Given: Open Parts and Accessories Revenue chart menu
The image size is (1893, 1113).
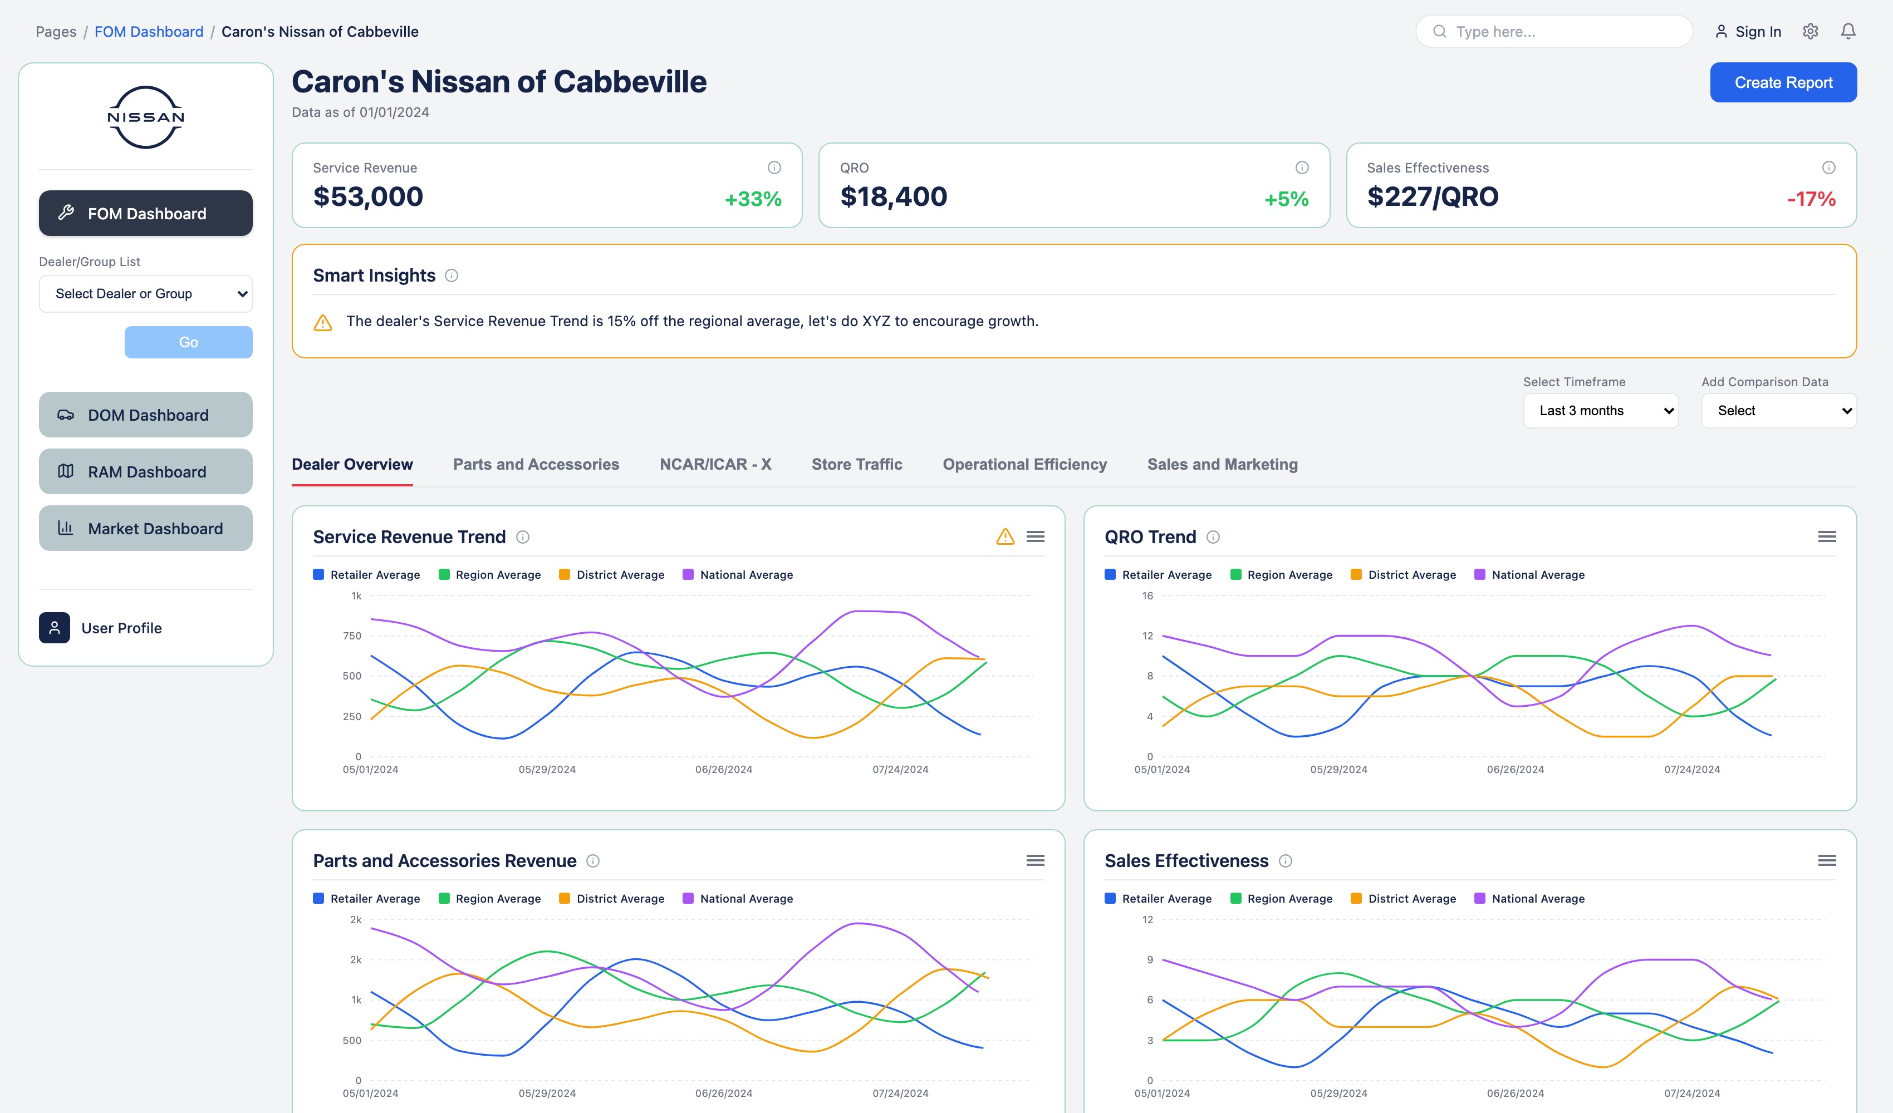Looking at the screenshot, I should 1035,860.
